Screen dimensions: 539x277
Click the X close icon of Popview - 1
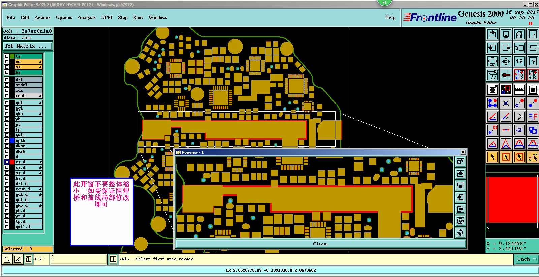tap(463, 152)
